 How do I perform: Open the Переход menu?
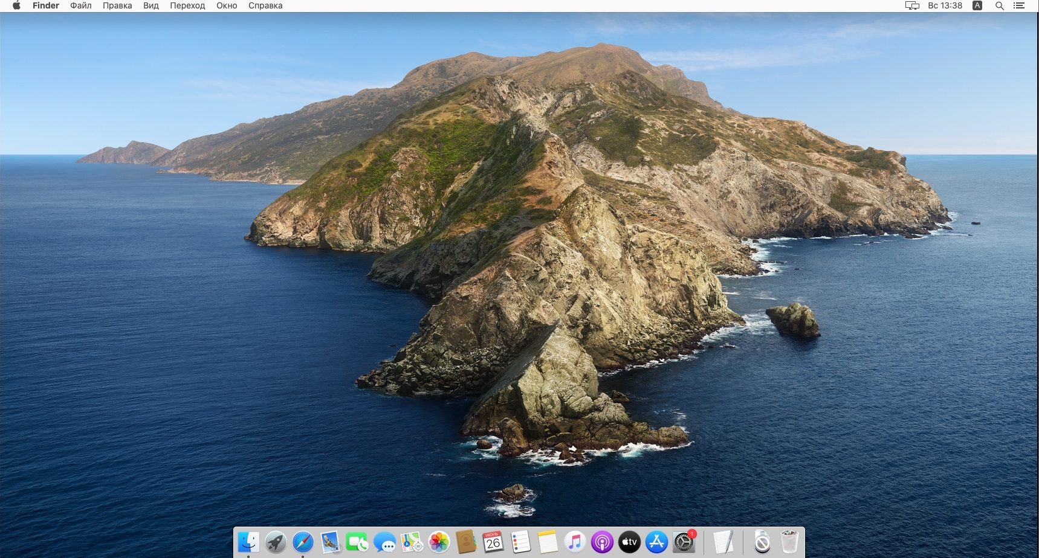[187, 5]
